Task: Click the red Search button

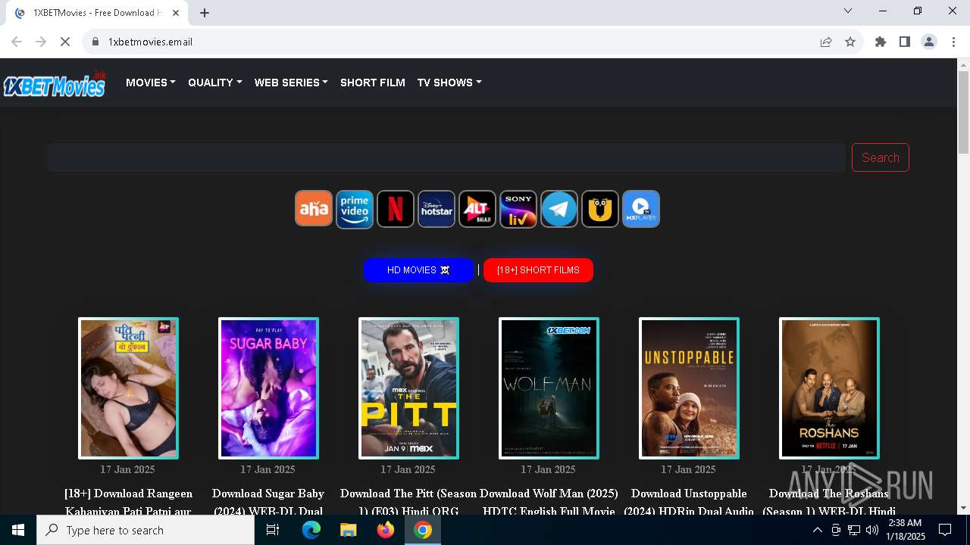Action: tap(881, 157)
